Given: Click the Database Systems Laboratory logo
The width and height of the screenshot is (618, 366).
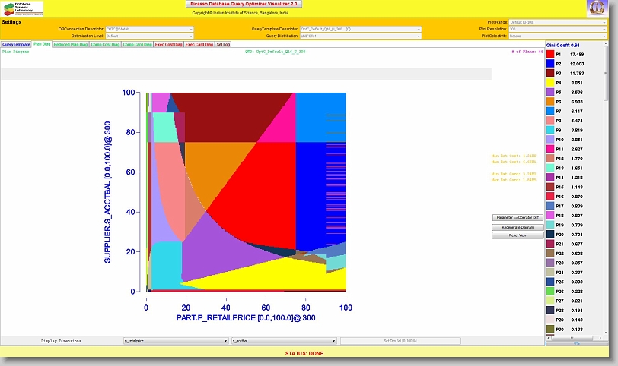Looking at the screenshot, I should click(23, 8).
